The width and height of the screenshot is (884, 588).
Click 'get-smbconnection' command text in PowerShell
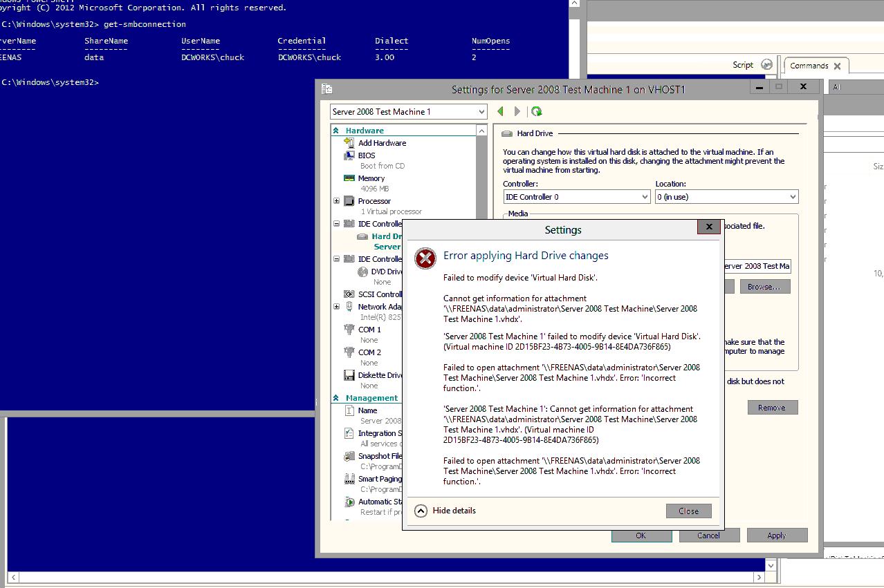tap(145, 24)
